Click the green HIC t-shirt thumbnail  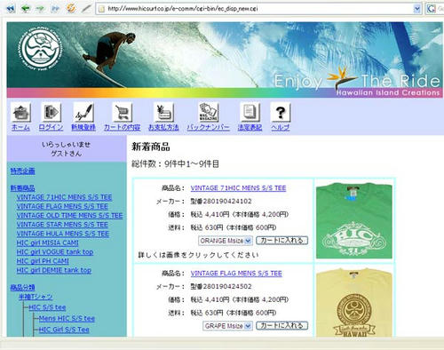click(x=354, y=220)
